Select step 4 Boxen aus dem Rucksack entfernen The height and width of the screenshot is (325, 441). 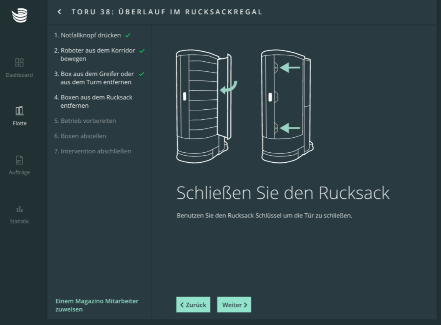93,101
